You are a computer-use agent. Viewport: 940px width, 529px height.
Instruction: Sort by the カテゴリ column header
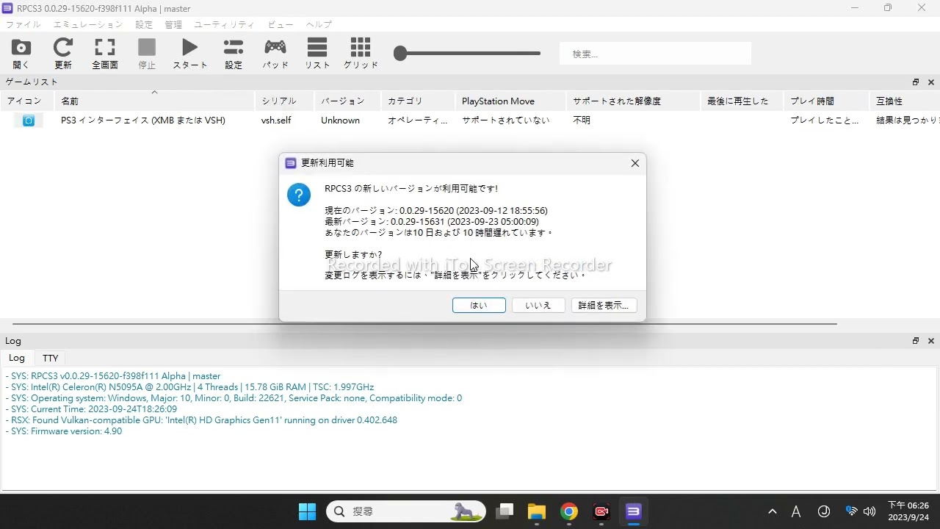[x=418, y=101]
